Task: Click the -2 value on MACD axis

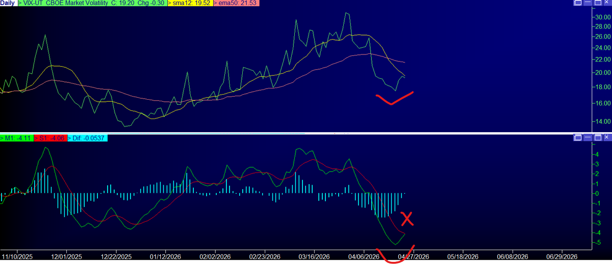Action: pyautogui.click(x=599, y=213)
